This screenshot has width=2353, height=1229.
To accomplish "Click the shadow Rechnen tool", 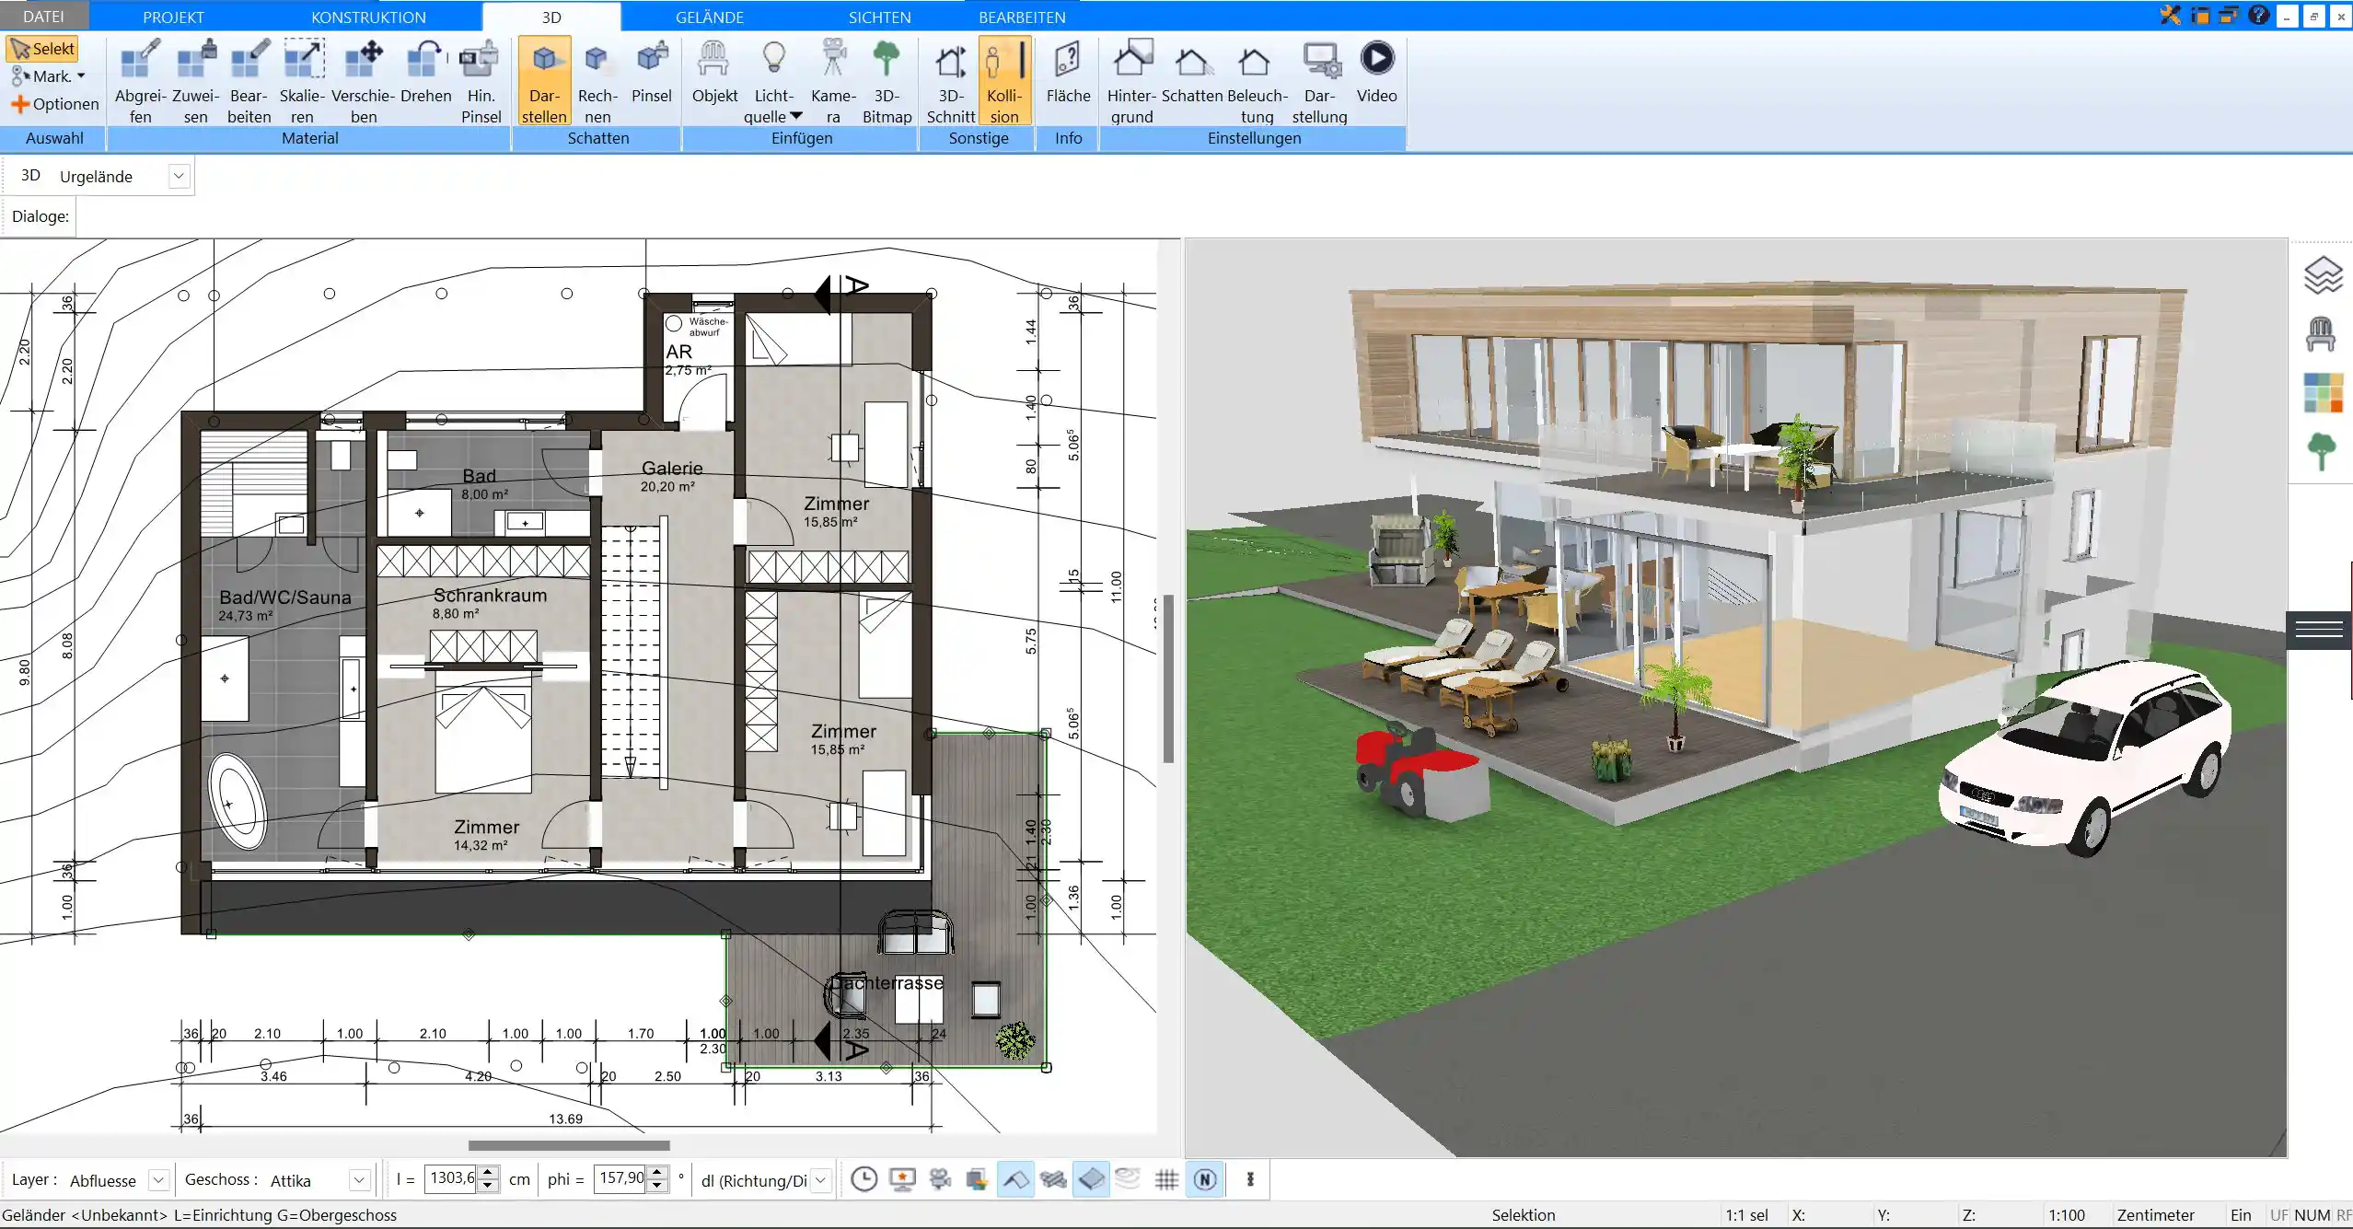I will [x=597, y=81].
